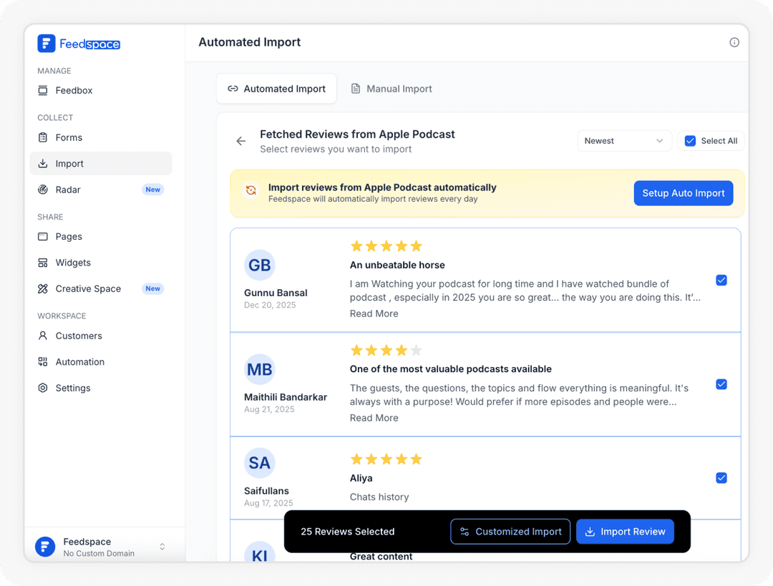The image size is (773, 586).
Task: Open Forms in the sidebar
Action: click(101, 137)
